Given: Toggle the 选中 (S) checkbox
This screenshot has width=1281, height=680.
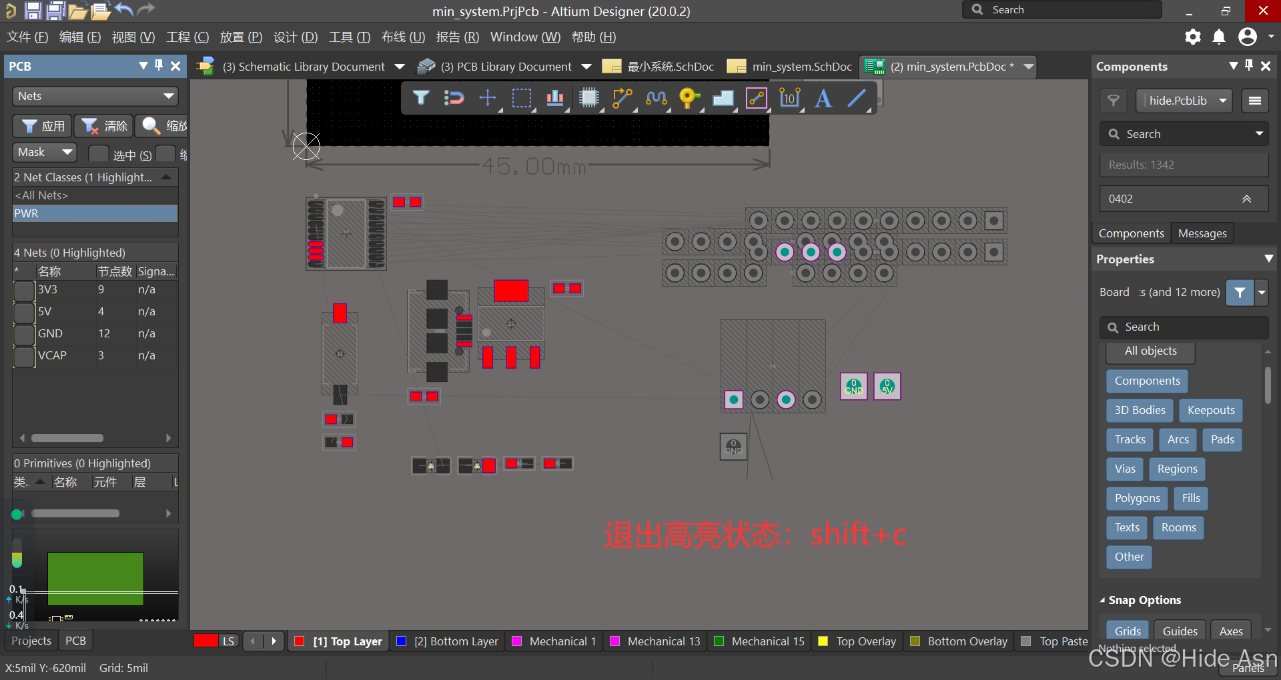Looking at the screenshot, I should pyautogui.click(x=98, y=154).
